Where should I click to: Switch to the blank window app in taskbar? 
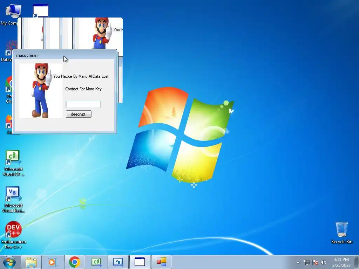tap(140, 262)
